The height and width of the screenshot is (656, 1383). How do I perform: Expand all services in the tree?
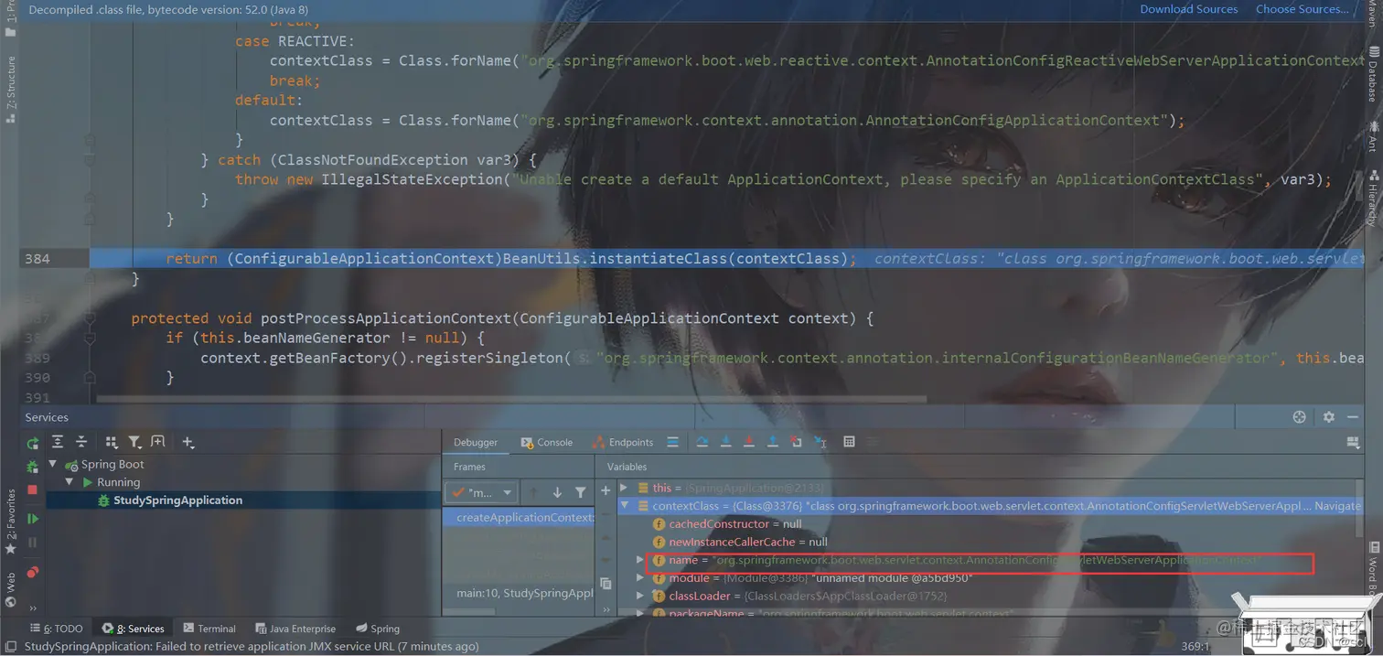[58, 442]
